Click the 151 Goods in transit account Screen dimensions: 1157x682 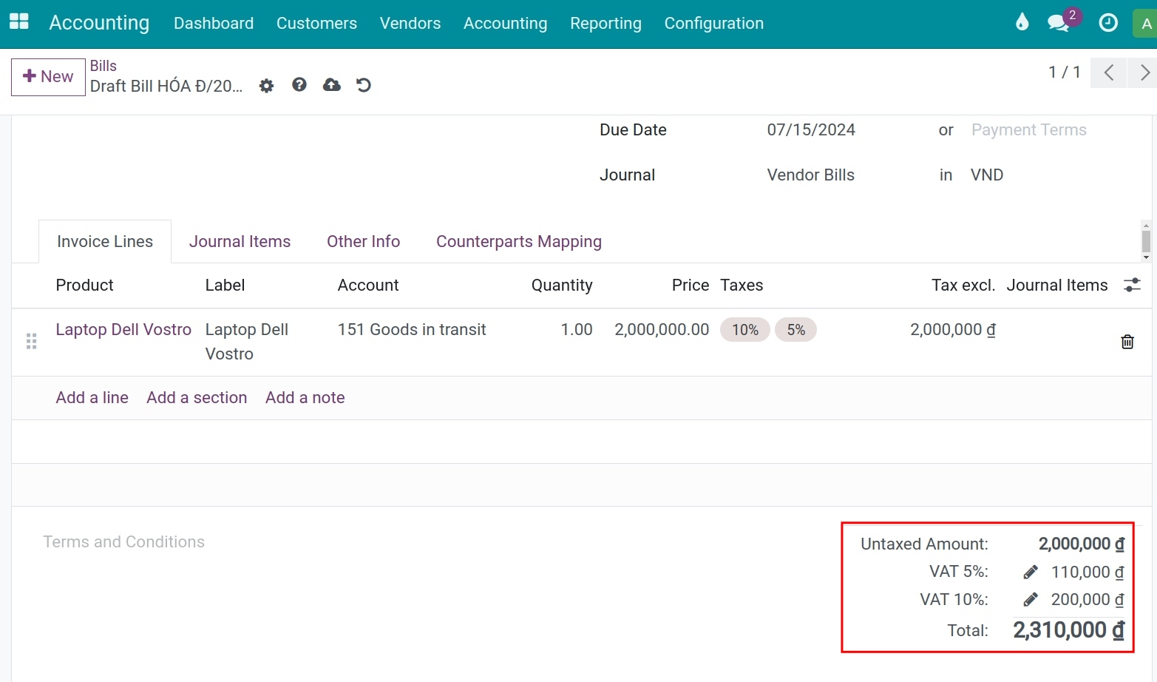coord(412,329)
